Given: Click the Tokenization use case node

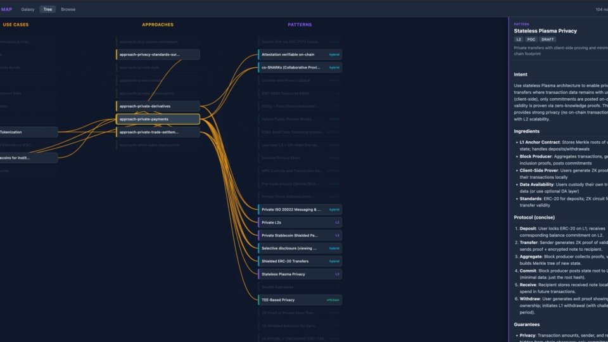Looking at the screenshot, I should pos(28,132).
